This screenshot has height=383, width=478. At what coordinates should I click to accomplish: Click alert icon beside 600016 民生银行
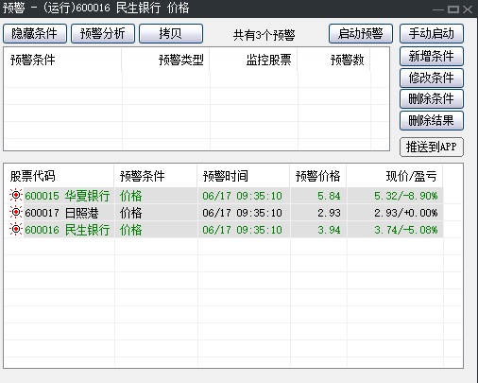[15, 230]
